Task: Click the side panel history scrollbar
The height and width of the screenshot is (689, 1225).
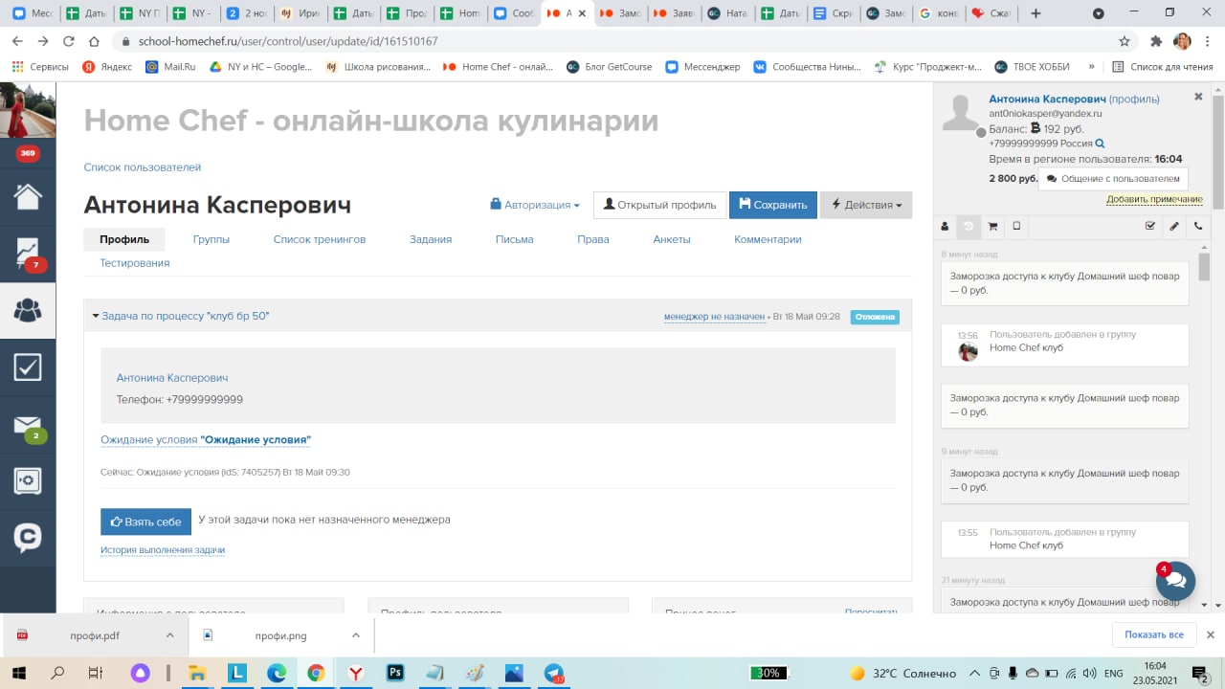Action: click(1203, 268)
